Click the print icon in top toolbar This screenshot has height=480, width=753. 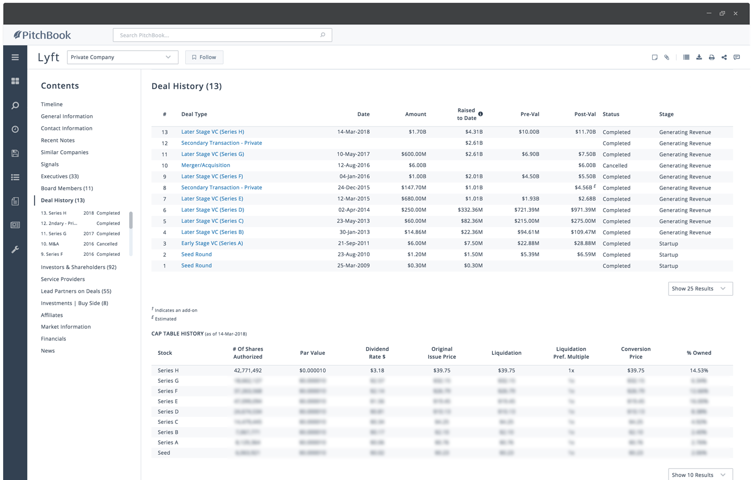[x=711, y=57]
